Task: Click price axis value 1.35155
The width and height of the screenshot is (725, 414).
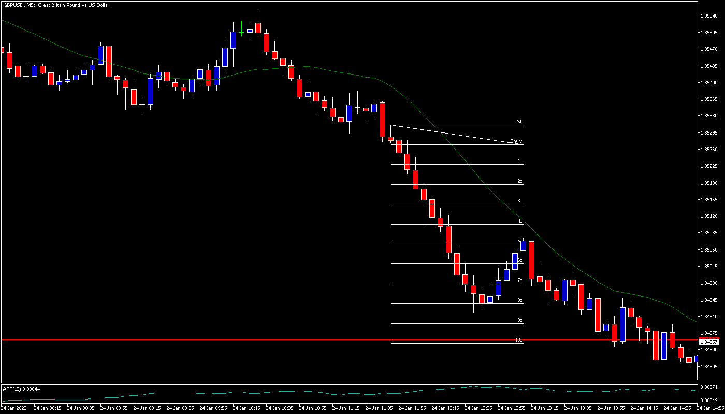Action: tap(709, 200)
